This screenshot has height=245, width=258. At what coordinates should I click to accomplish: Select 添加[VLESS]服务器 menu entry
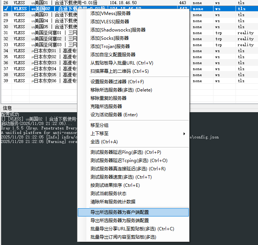click(110, 21)
